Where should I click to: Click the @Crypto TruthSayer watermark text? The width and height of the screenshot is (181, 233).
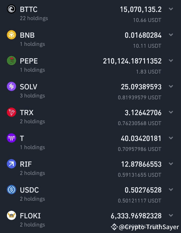tap(150, 227)
